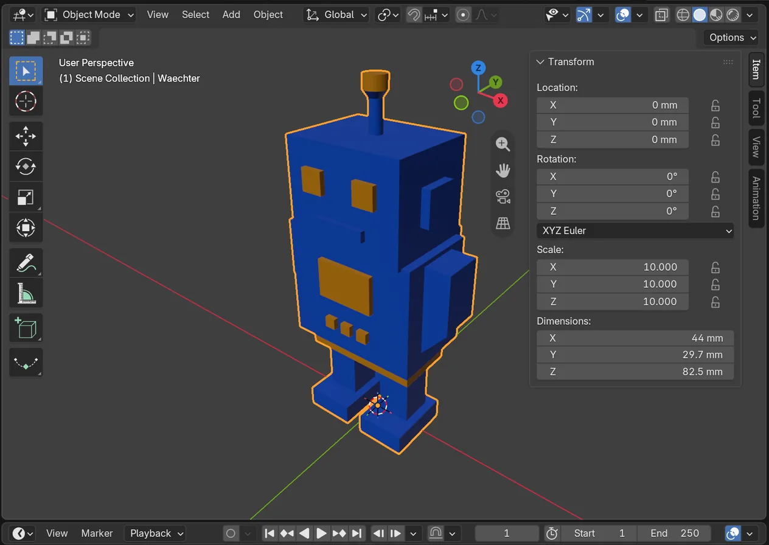Image resolution: width=769 pixels, height=545 pixels.
Task: Click the zoom magnifier viewport icon
Action: 503,144
